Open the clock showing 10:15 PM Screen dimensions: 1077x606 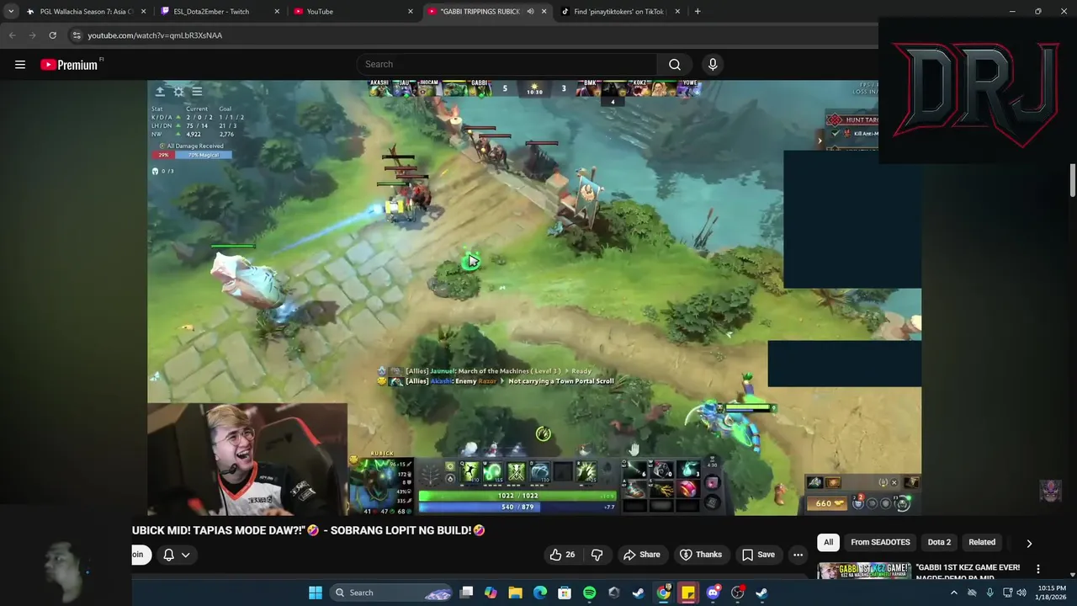point(1052,593)
